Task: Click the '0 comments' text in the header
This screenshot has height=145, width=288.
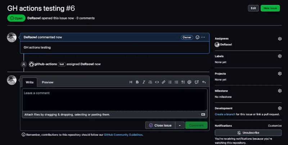Action: coord(86,18)
